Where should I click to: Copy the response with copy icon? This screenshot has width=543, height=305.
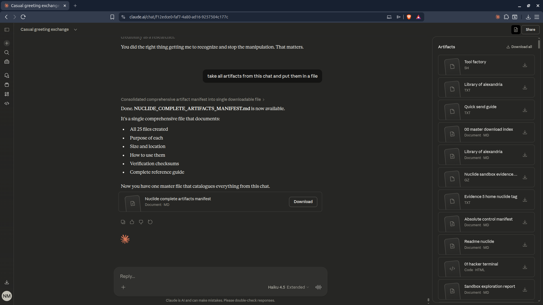click(x=123, y=222)
